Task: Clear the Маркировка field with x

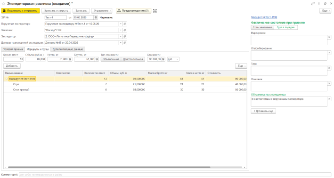Action: (329, 37)
